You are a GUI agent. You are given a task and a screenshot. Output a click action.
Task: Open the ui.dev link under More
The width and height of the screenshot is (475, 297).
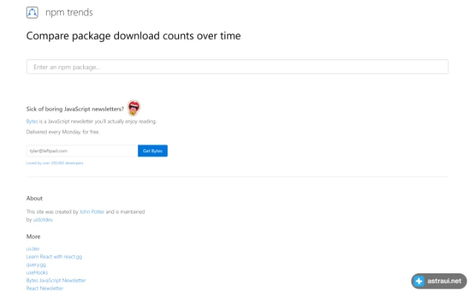tap(33, 249)
